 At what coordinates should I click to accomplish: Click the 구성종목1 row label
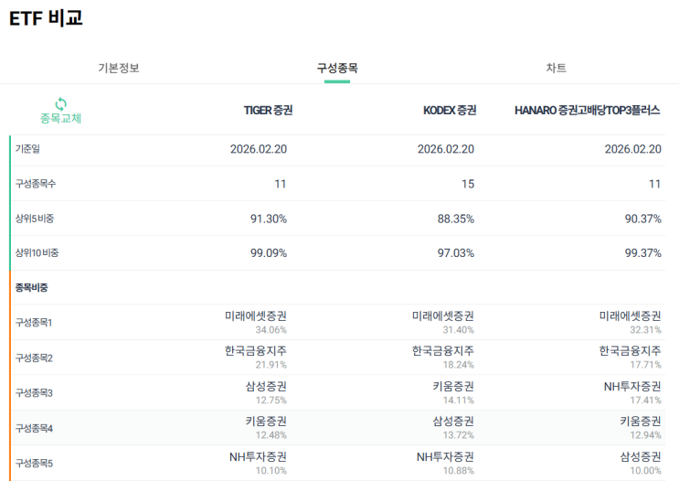point(34,323)
